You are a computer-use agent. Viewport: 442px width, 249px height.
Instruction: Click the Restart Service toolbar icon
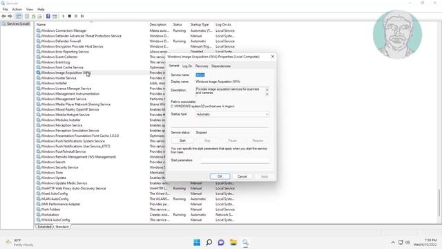point(82,17)
